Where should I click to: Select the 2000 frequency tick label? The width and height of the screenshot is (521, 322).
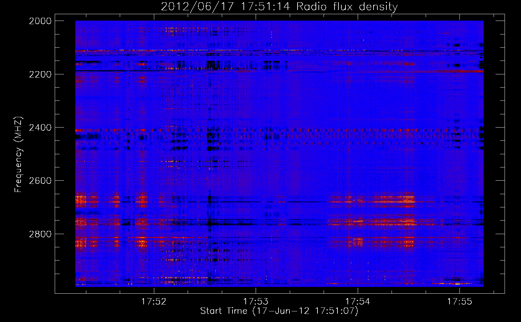[x=40, y=21]
